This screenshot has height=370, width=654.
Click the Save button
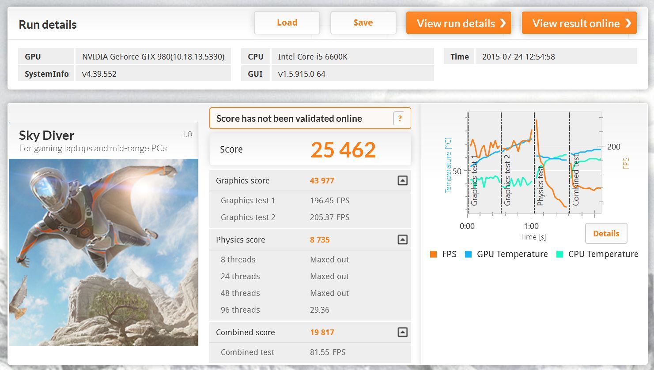(363, 23)
